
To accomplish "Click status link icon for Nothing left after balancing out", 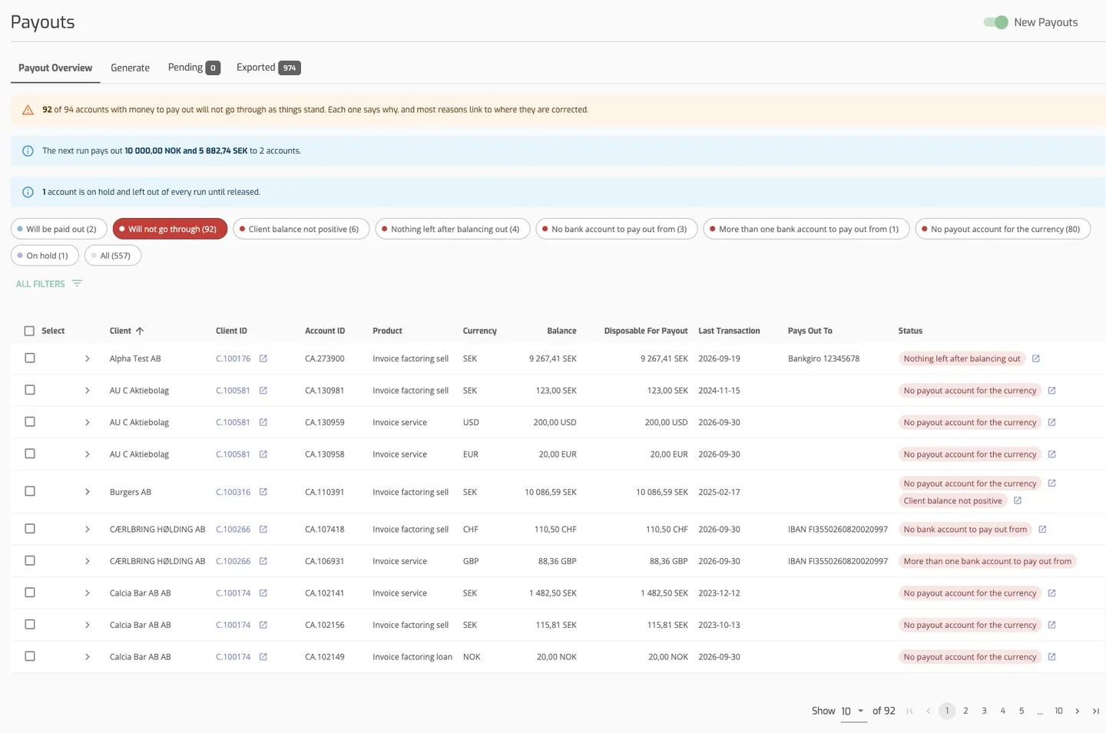I will click(x=1035, y=358).
